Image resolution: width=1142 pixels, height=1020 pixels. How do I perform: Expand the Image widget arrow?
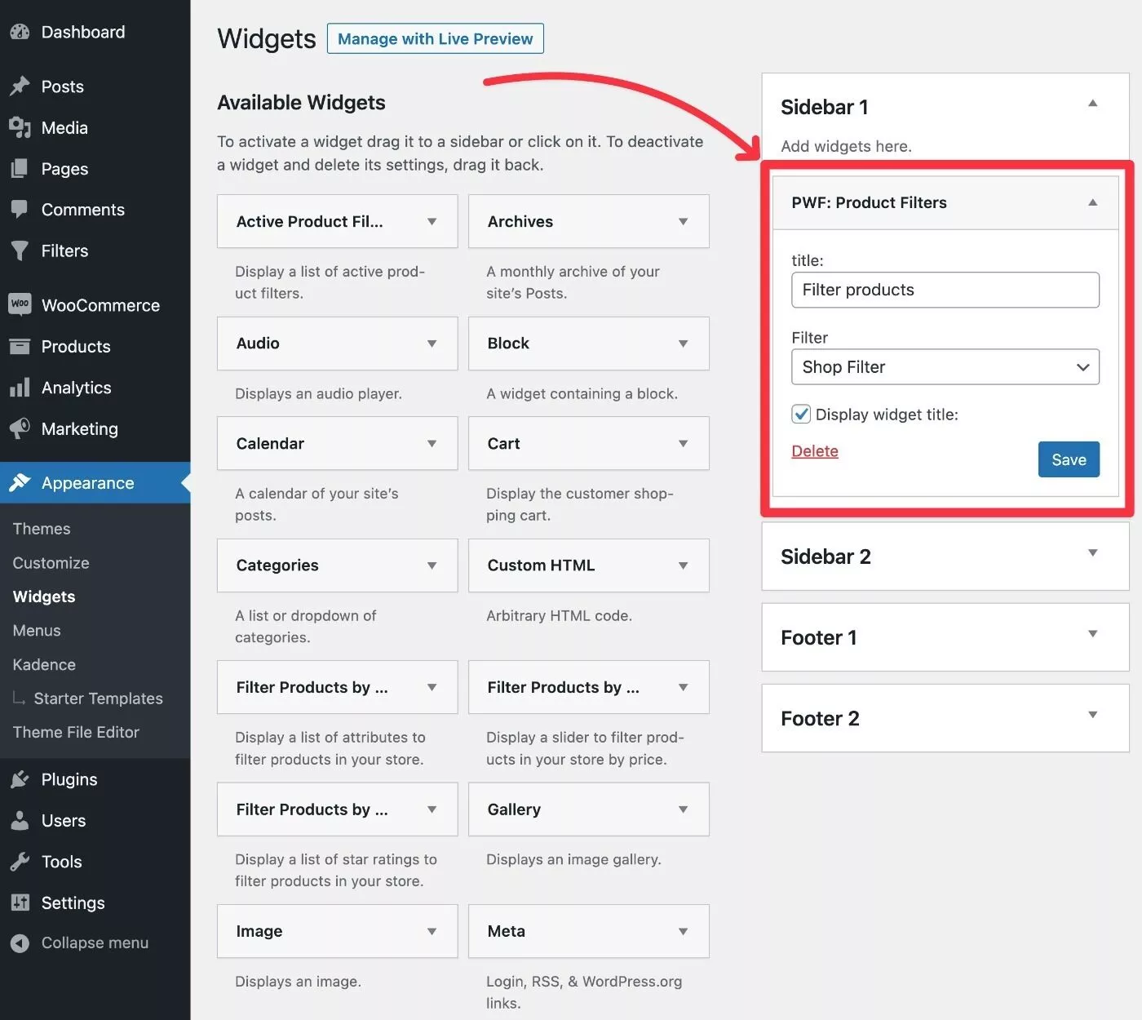(x=432, y=931)
